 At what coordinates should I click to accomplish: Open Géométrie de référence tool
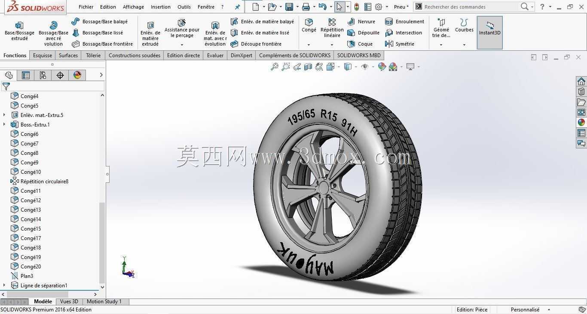pos(441,28)
